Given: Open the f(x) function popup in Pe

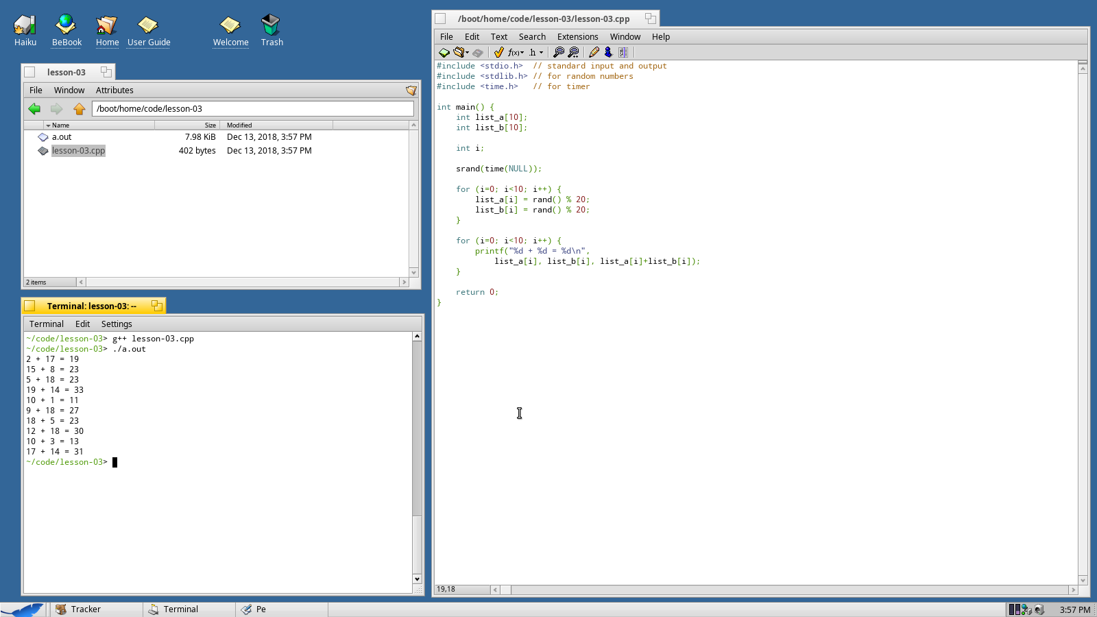Looking at the screenshot, I should (516, 52).
